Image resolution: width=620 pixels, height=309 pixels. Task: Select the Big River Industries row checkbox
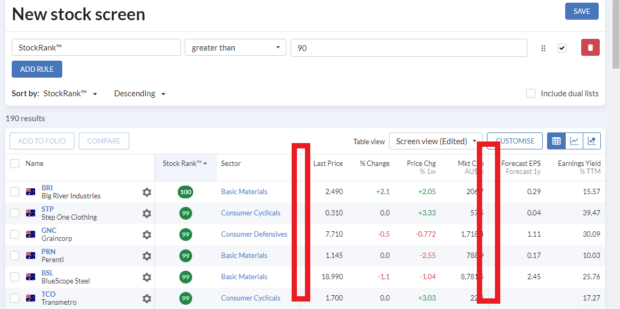[x=14, y=192]
